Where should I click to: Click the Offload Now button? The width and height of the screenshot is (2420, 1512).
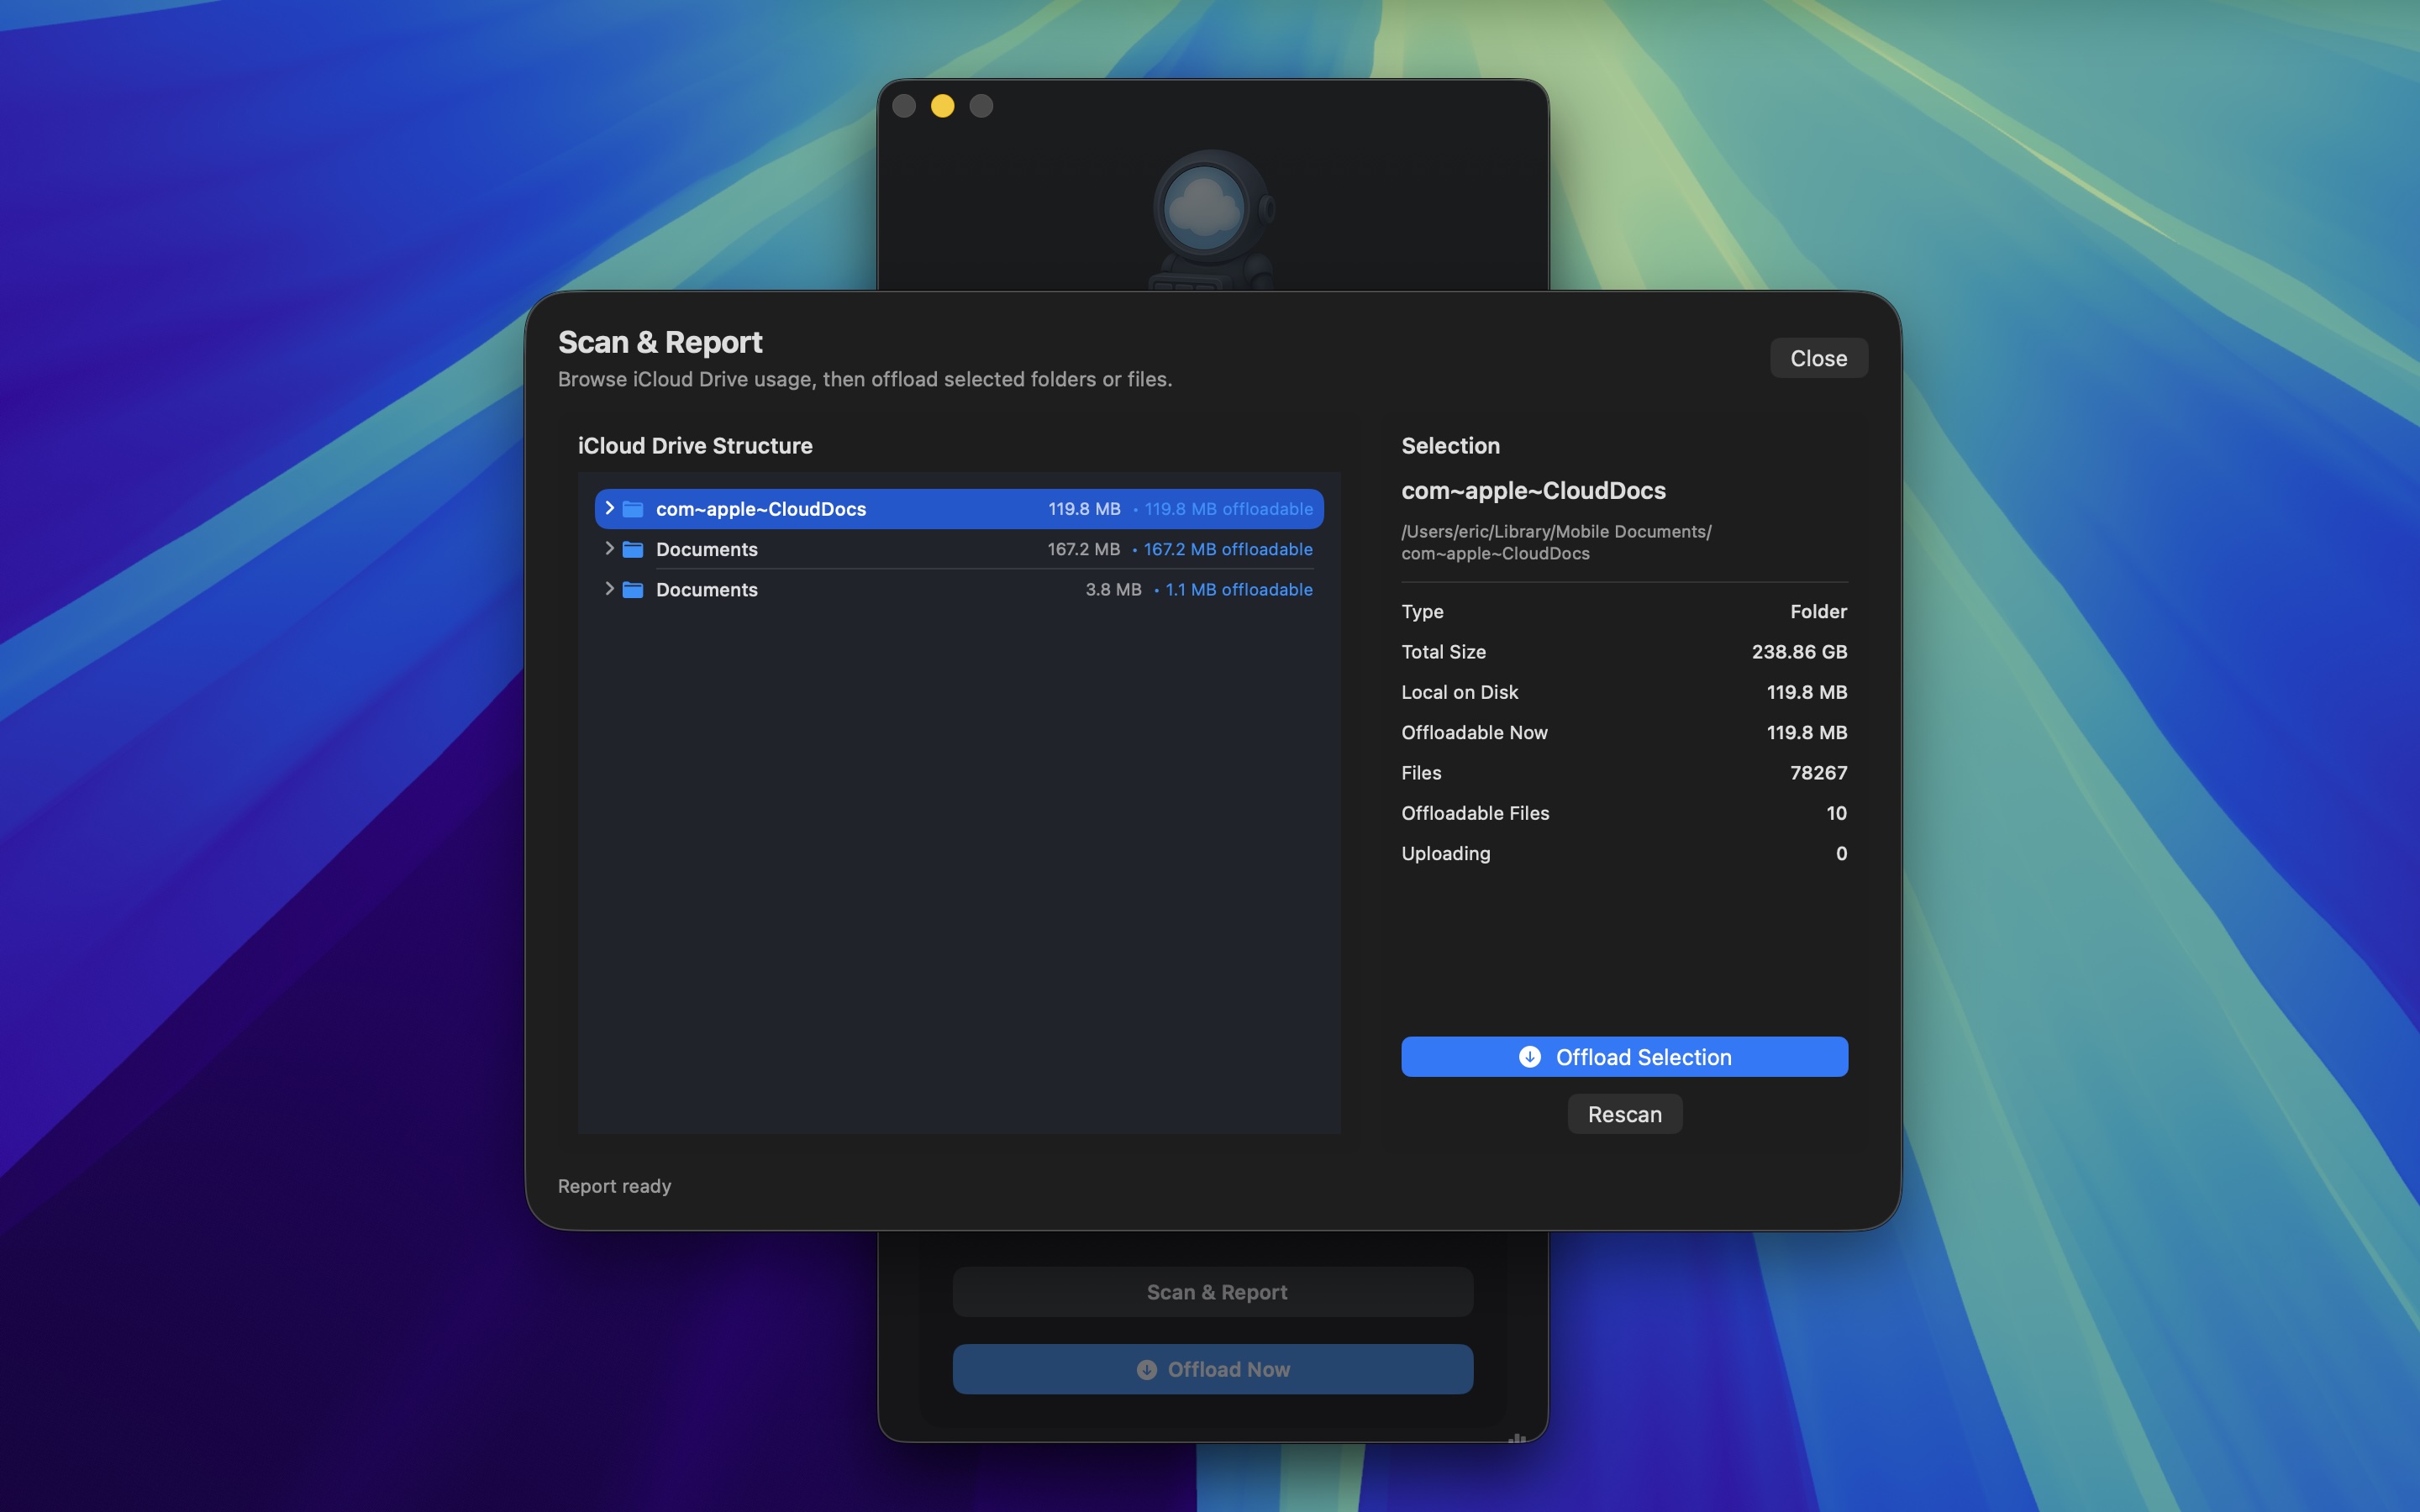[1212, 1369]
